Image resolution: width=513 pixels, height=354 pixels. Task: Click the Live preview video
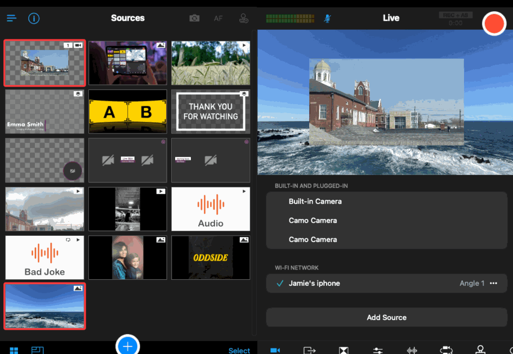(x=385, y=102)
